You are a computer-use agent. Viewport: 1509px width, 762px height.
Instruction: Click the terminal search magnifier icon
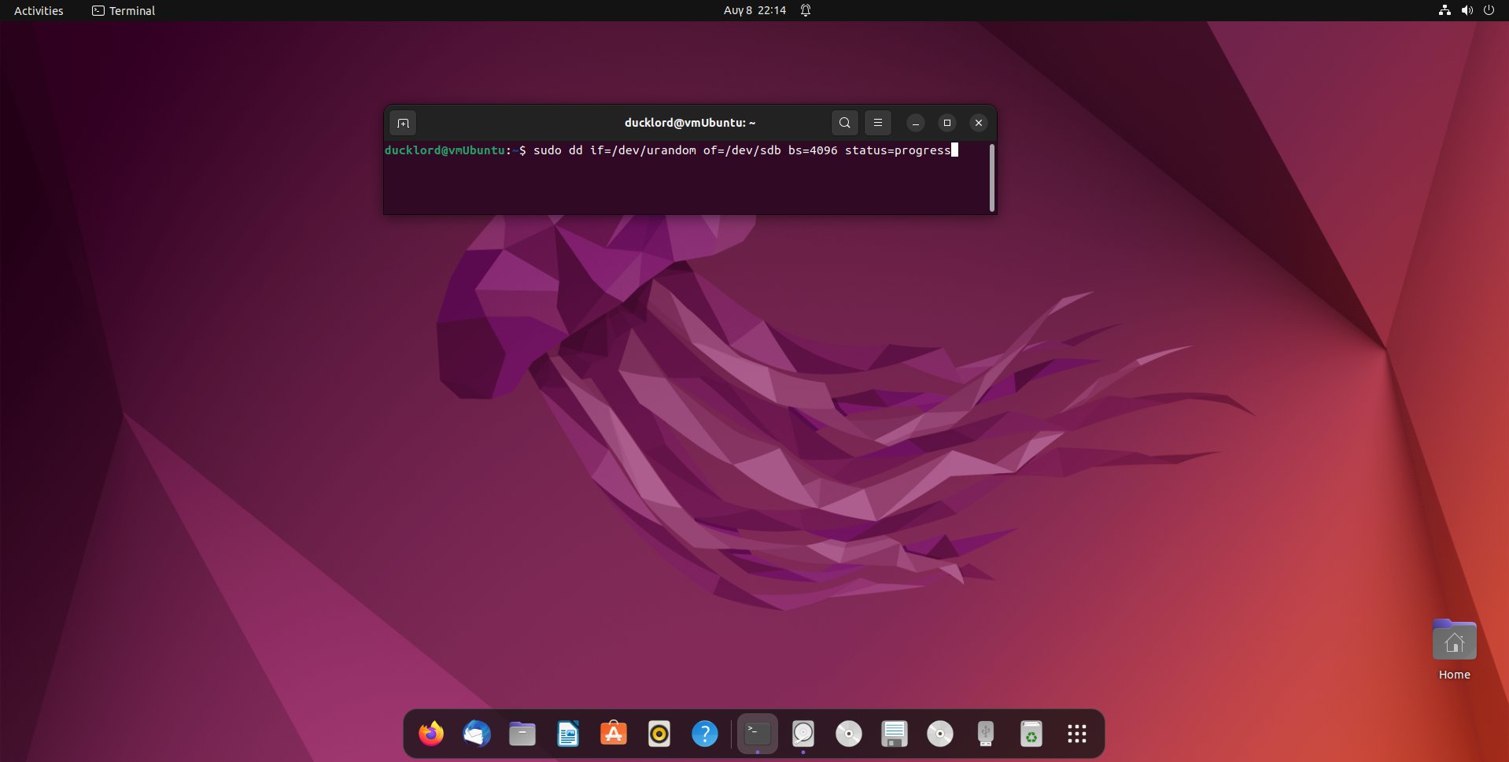[844, 123]
